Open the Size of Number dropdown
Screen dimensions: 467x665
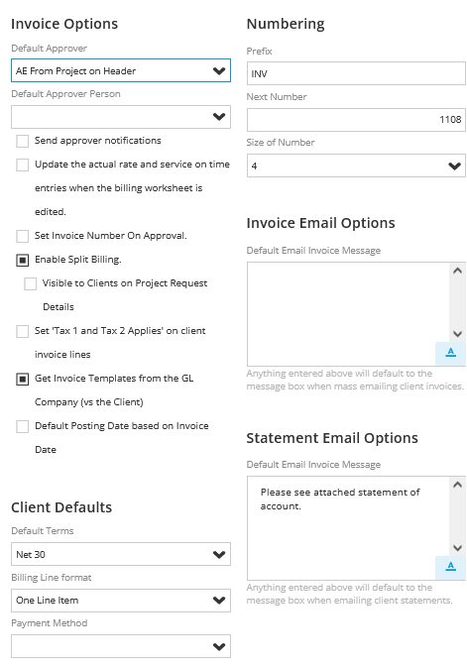(356, 166)
